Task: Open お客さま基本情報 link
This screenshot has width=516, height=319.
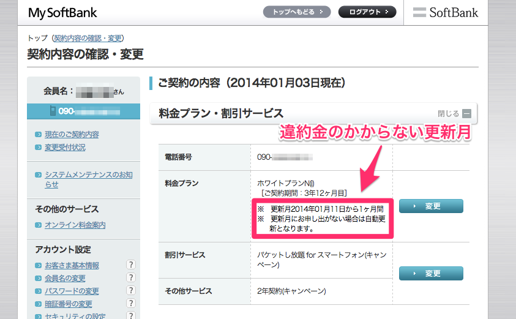Action: tap(72, 265)
